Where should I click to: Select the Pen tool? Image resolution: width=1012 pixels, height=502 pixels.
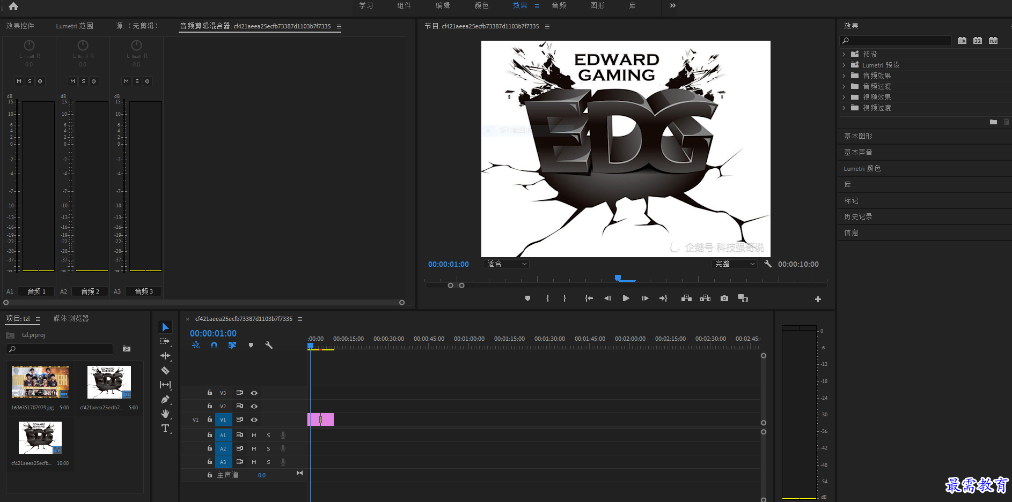click(x=165, y=399)
